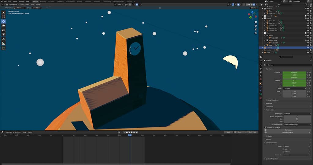Click the viewport zoom magnifier icon
Screen dimensions: 313x165
click(x=256, y=22)
